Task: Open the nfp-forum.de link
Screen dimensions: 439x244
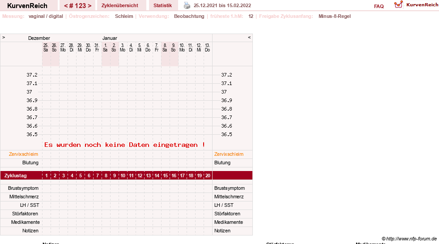Action: 411,239
